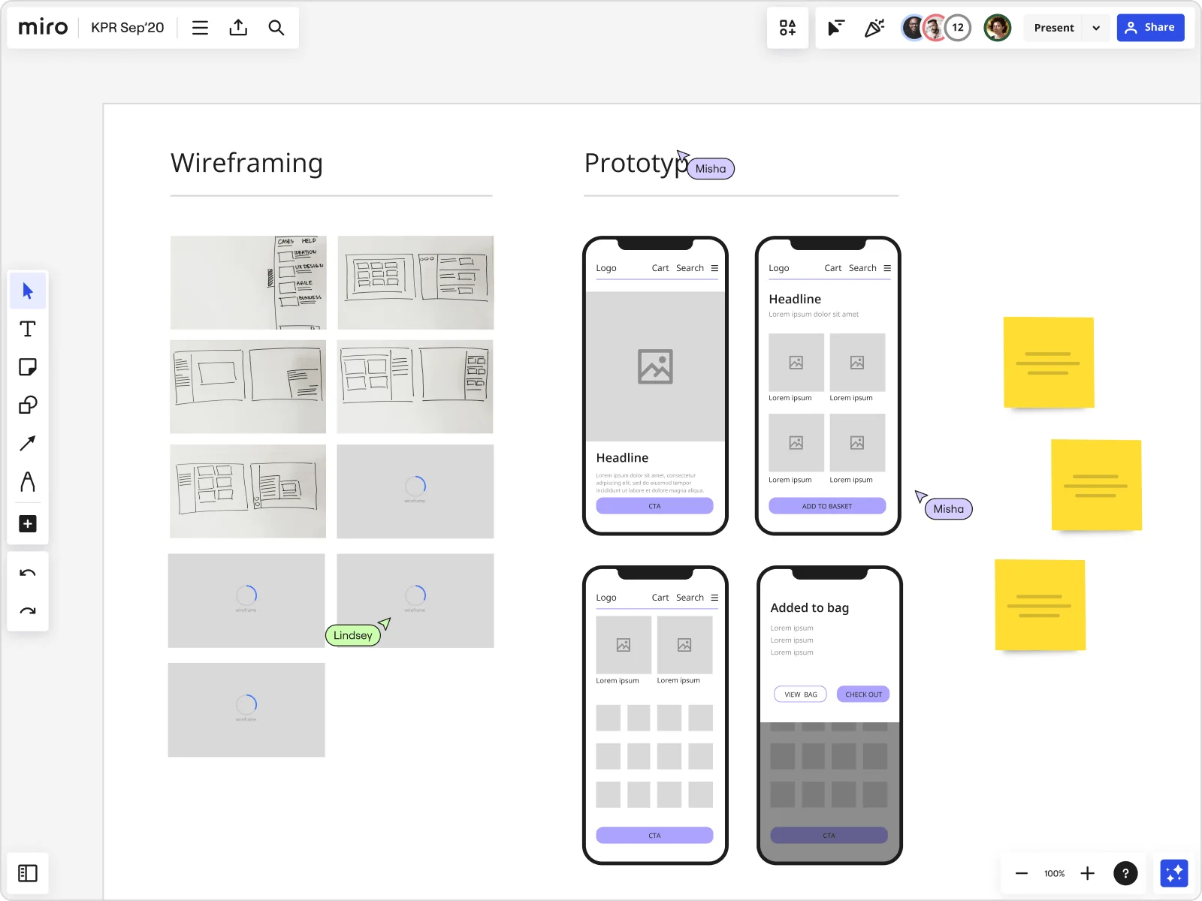Image resolution: width=1202 pixels, height=901 pixels.
Task: Open the Present mode dropdown chevron
Action: (1097, 28)
